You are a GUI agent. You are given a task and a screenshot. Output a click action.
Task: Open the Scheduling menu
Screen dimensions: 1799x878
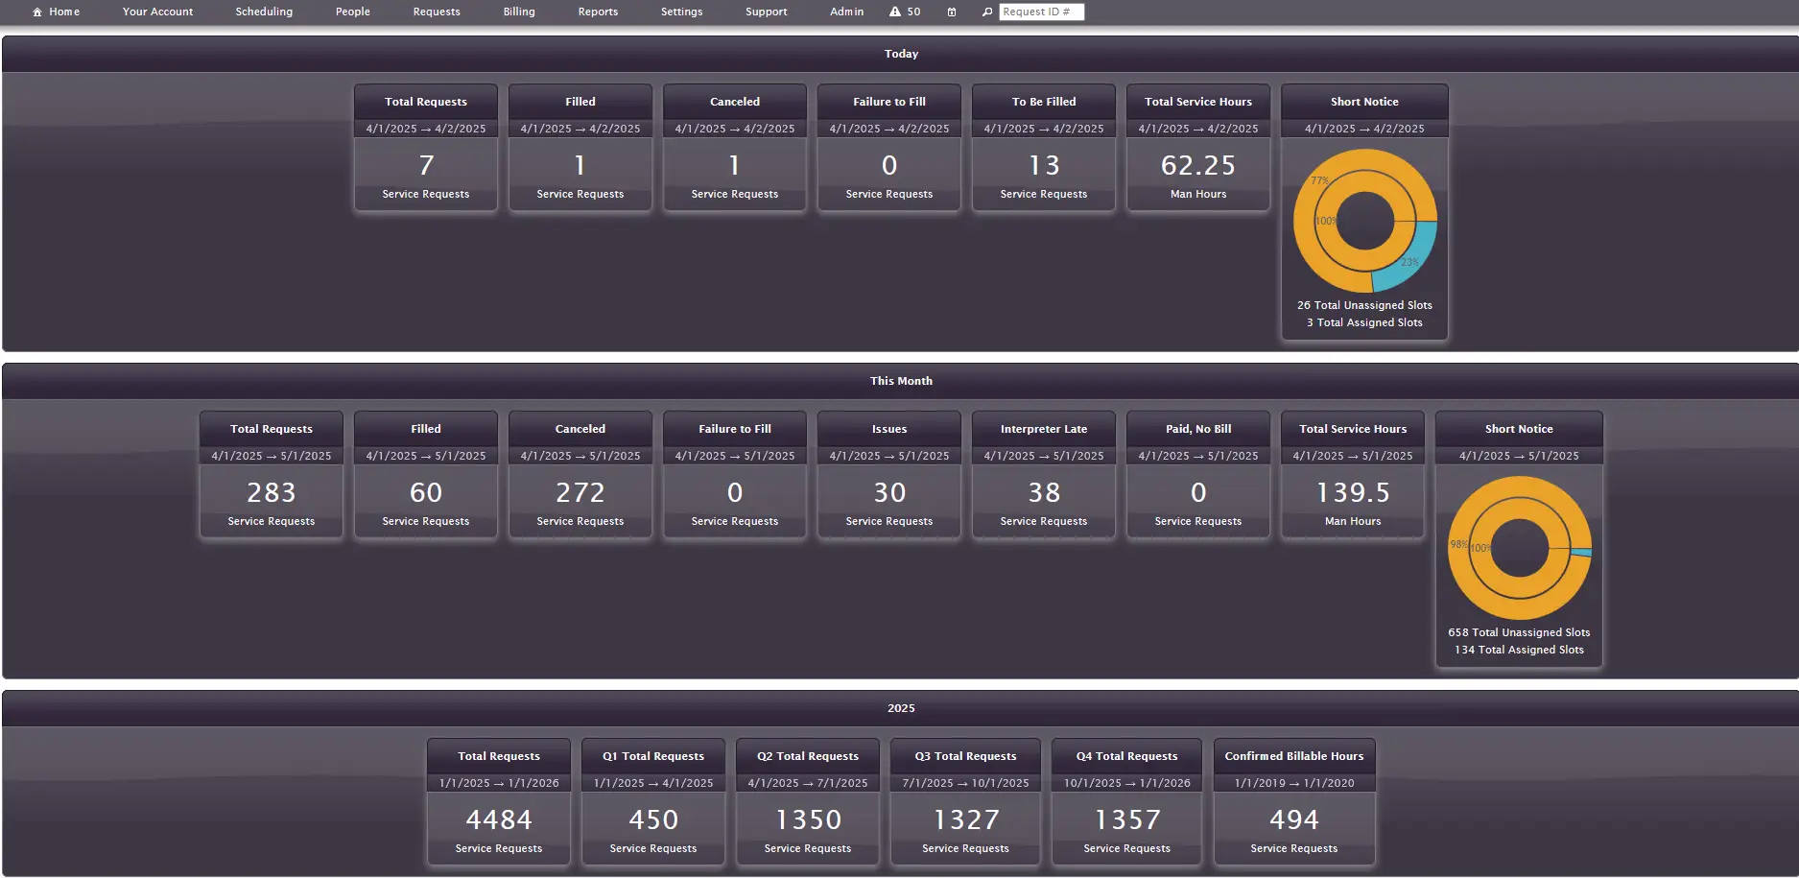coord(264,12)
